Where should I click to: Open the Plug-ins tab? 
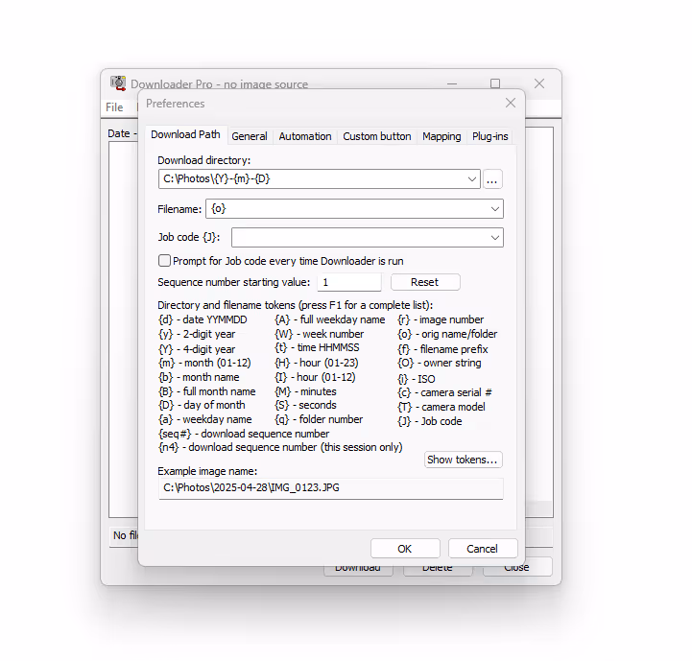[x=489, y=136]
